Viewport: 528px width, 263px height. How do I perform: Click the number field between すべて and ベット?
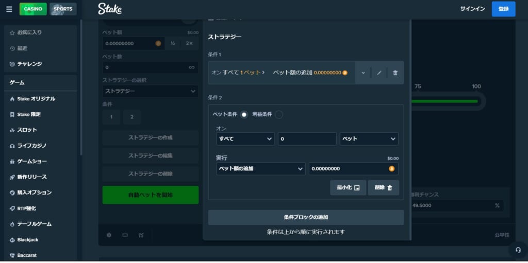pyautogui.click(x=307, y=139)
